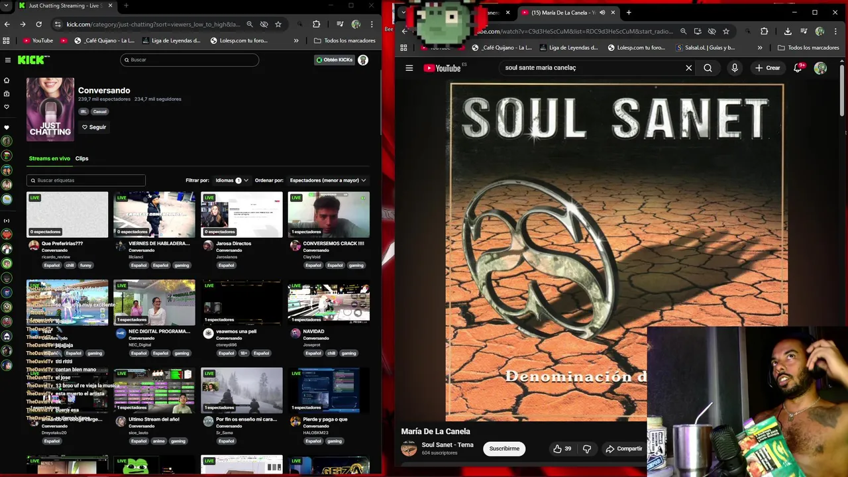Click Obtén KICKs button
The height and width of the screenshot is (477, 848).
335,60
